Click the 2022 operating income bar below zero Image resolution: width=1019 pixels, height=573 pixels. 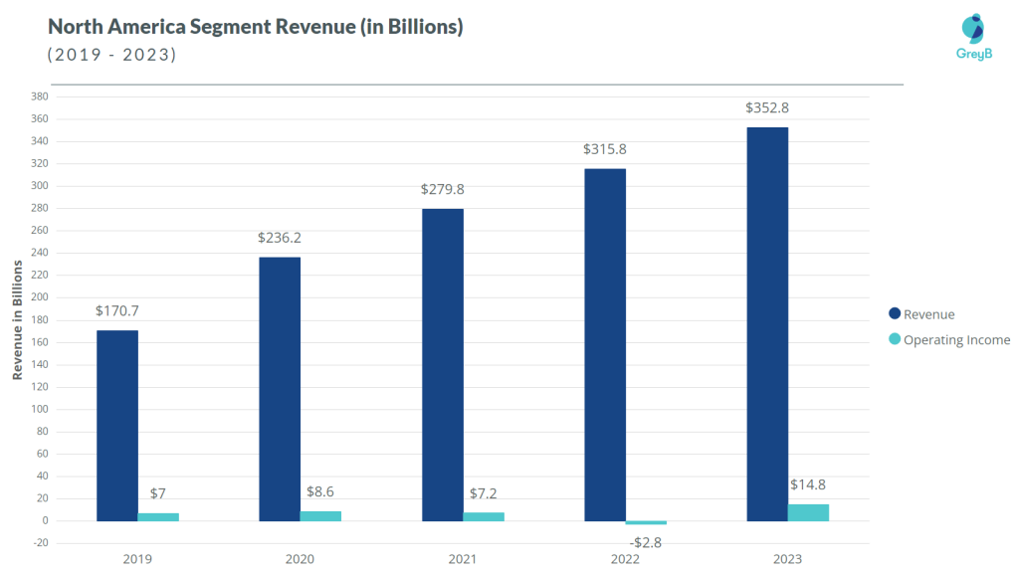645,521
